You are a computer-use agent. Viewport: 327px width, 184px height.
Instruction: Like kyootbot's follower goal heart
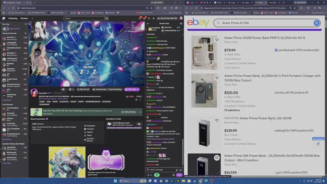139,124
